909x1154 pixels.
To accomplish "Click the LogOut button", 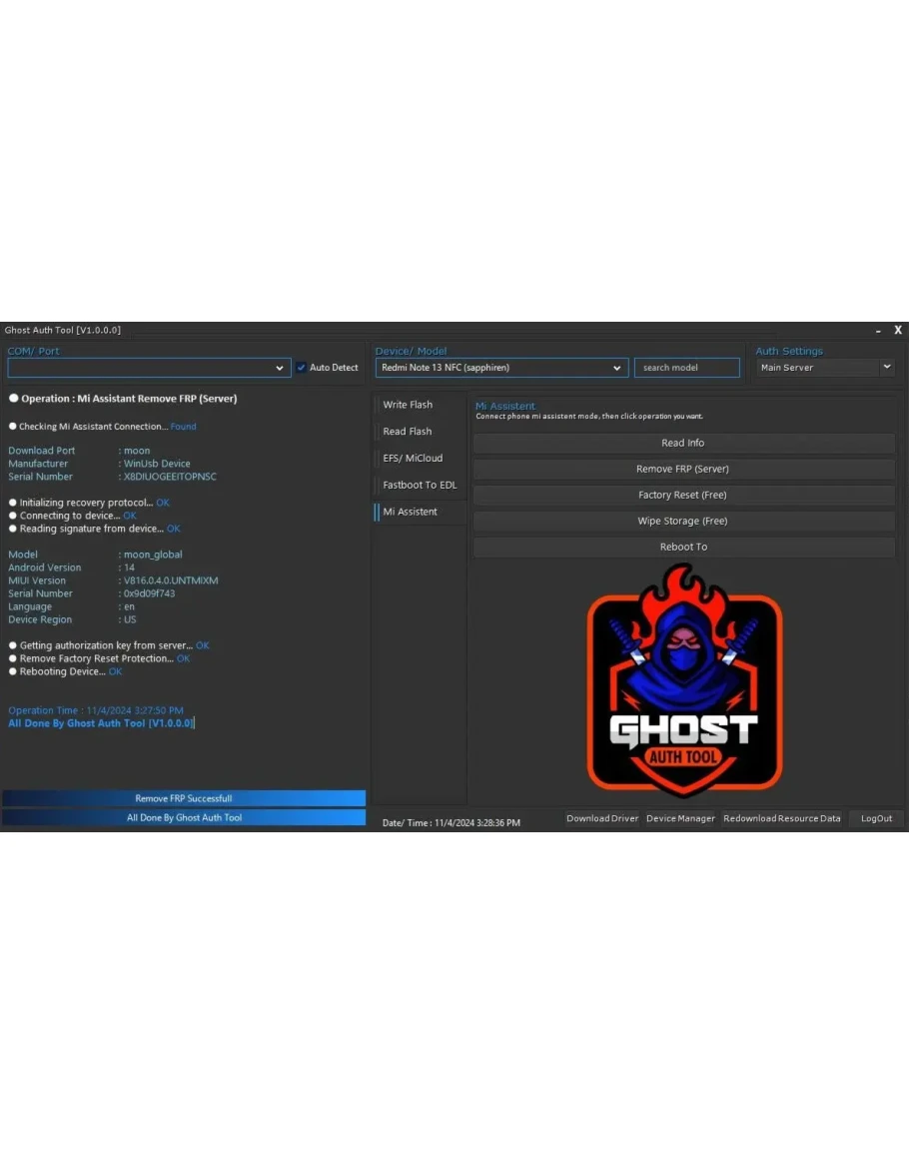I will pyautogui.click(x=876, y=818).
